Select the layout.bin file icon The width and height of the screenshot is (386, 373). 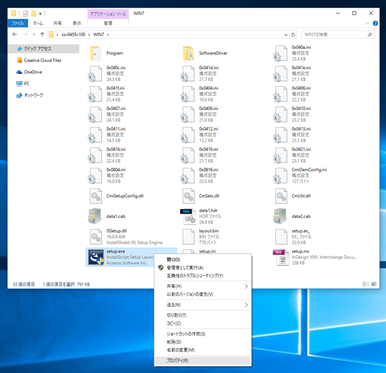coord(188,236)
